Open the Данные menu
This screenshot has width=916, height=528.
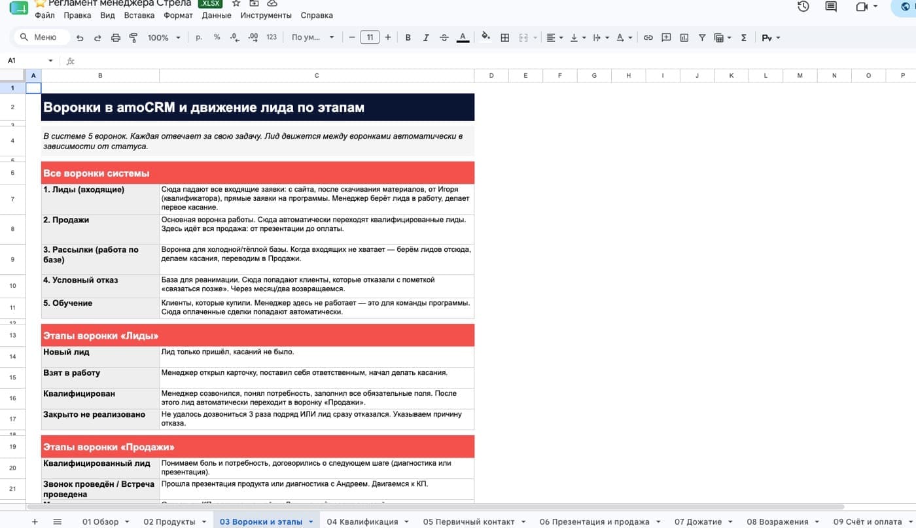[217, 15]
